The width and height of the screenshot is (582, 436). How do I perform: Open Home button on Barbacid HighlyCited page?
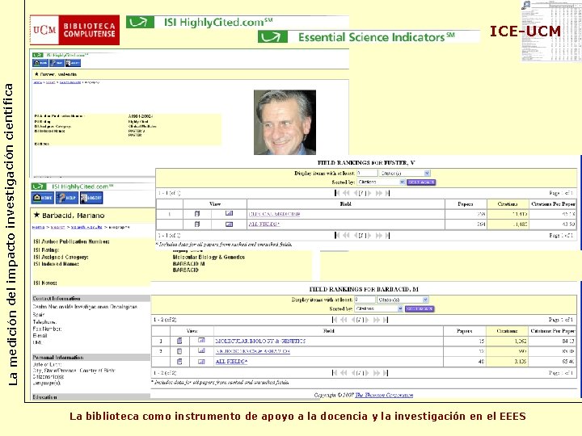[x=43, y=198]
